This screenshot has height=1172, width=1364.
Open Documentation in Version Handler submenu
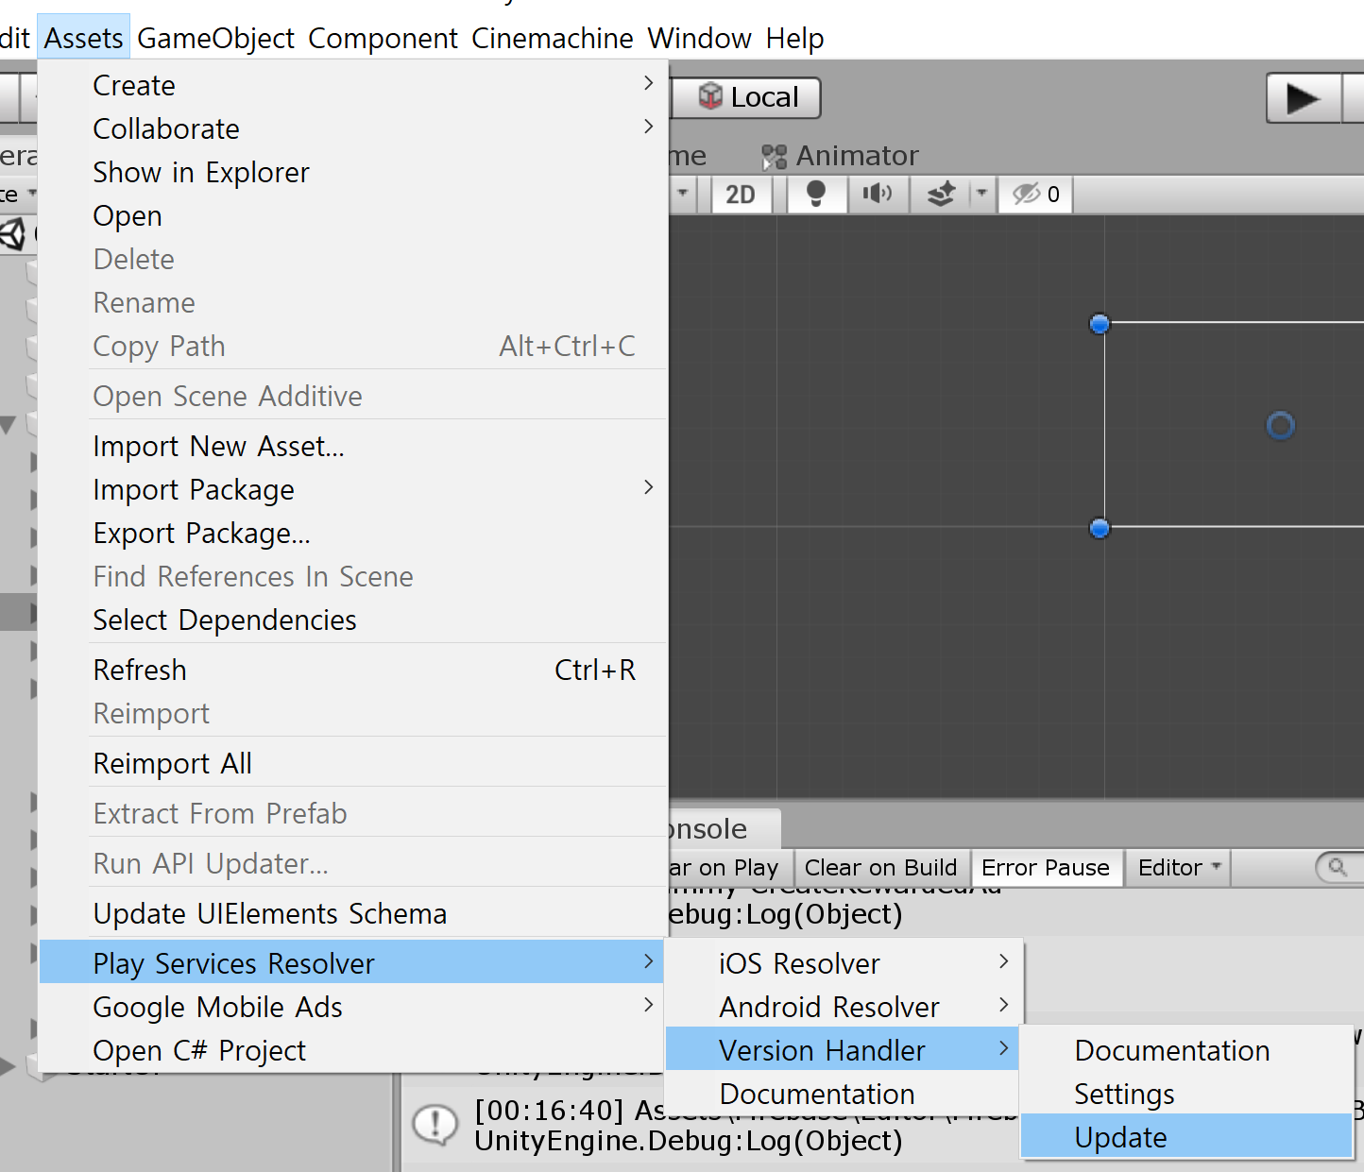(x=1187, y=1050)
